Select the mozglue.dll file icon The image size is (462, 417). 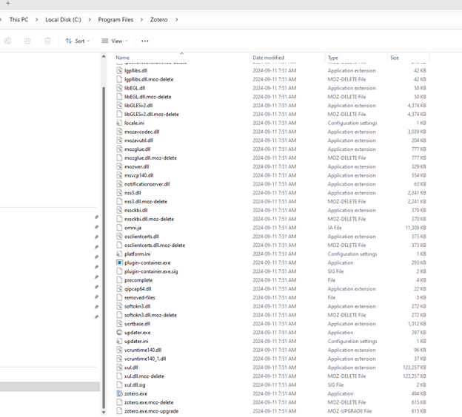[x=119, y=149]
